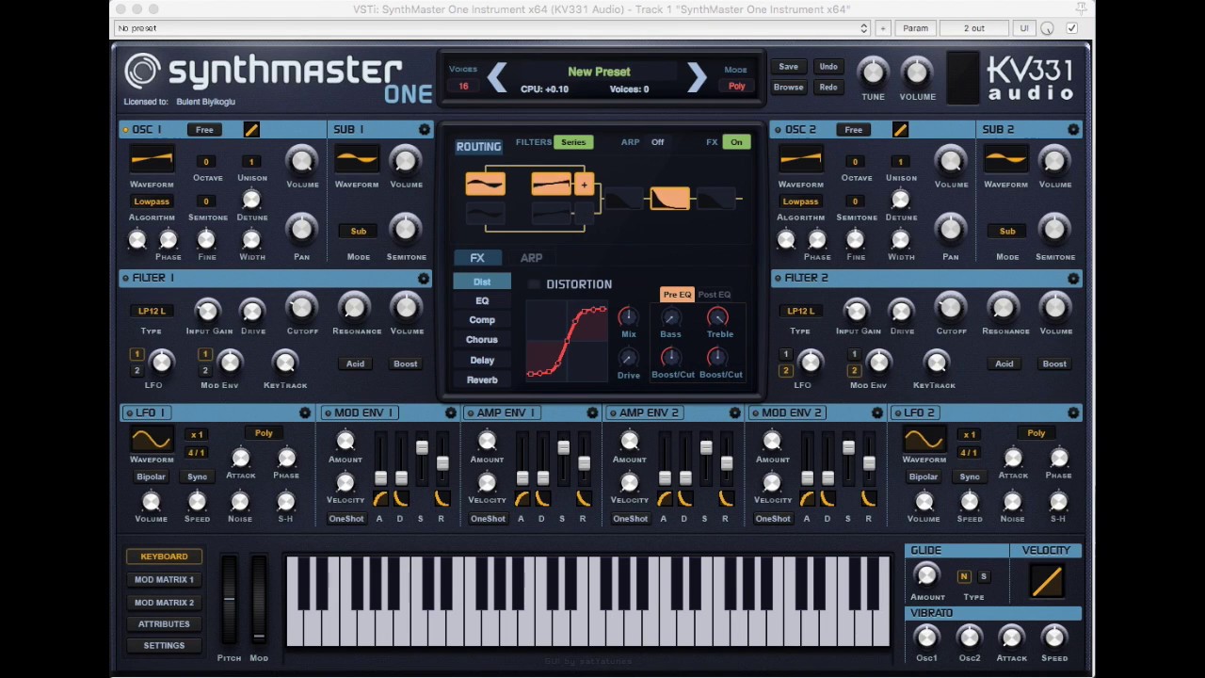Change the SUB 1 mode Sub selector

[x=359, y=231]
